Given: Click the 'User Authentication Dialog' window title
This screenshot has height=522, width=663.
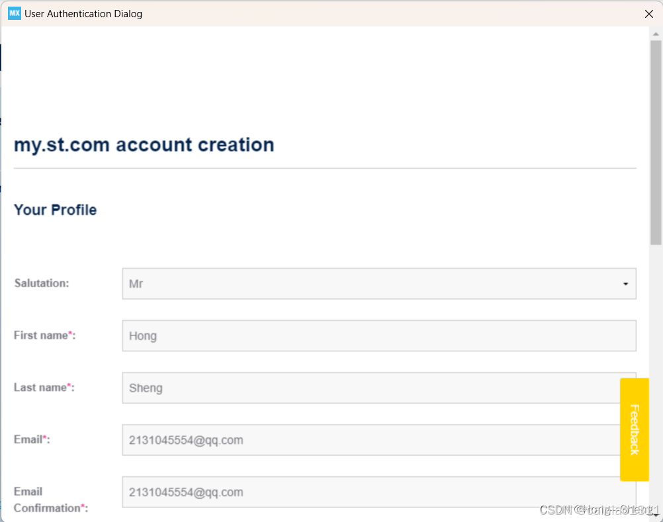Looking at the screenshot, I should (x=83, y=13).
